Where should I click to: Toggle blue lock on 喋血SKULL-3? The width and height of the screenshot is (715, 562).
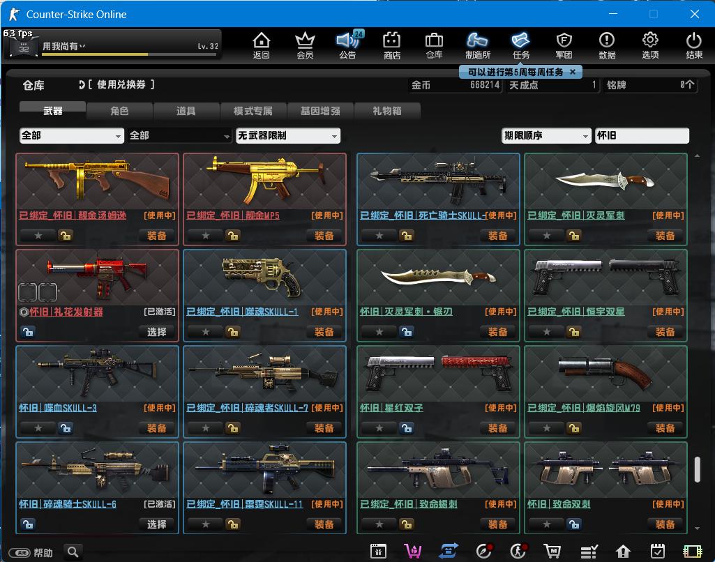pyautogui.click(x=65, y=428)
